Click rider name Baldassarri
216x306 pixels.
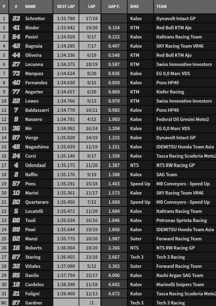(x=37, y=110)
